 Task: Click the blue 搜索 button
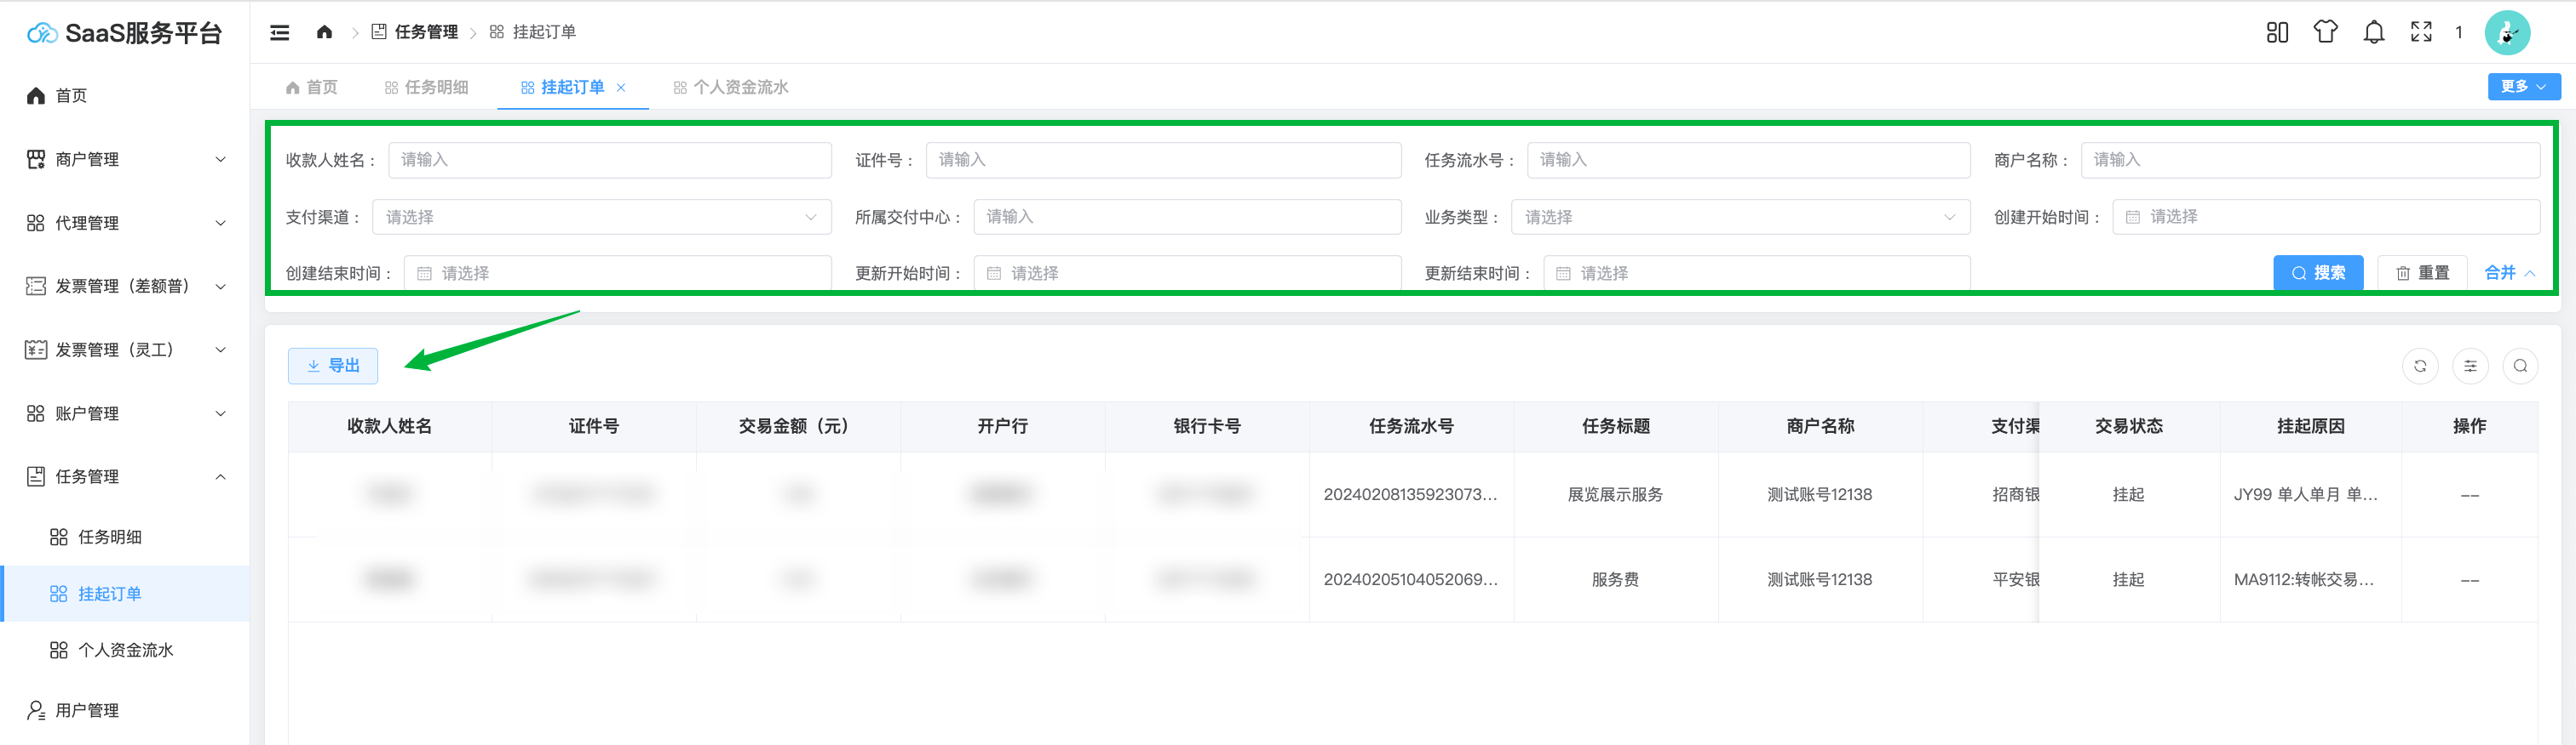pyautogui.click(x=2318, y=273)
